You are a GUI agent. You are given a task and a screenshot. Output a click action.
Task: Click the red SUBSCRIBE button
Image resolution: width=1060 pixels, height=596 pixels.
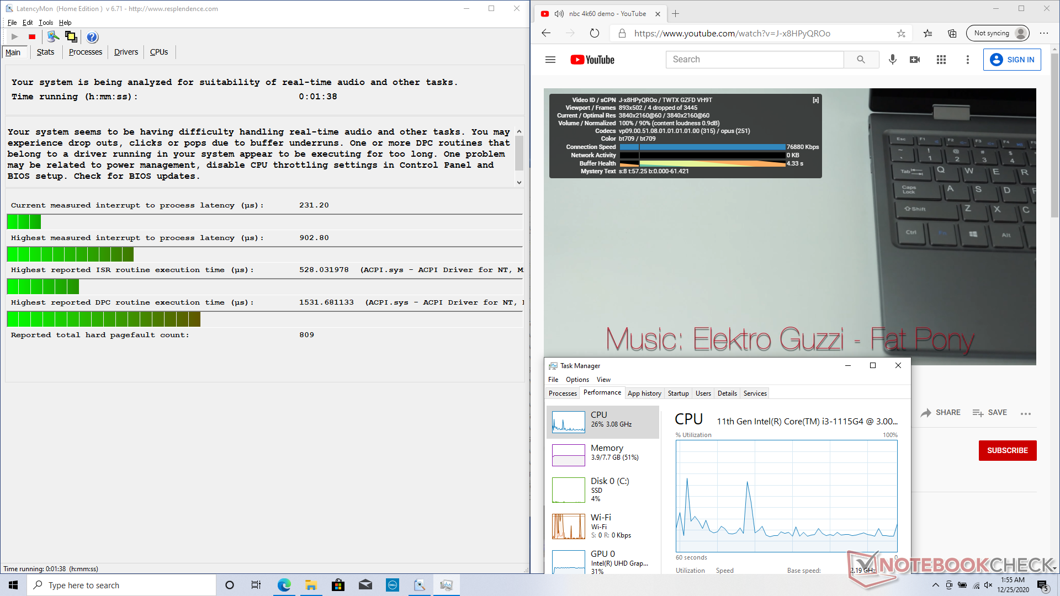point(1007,450)
